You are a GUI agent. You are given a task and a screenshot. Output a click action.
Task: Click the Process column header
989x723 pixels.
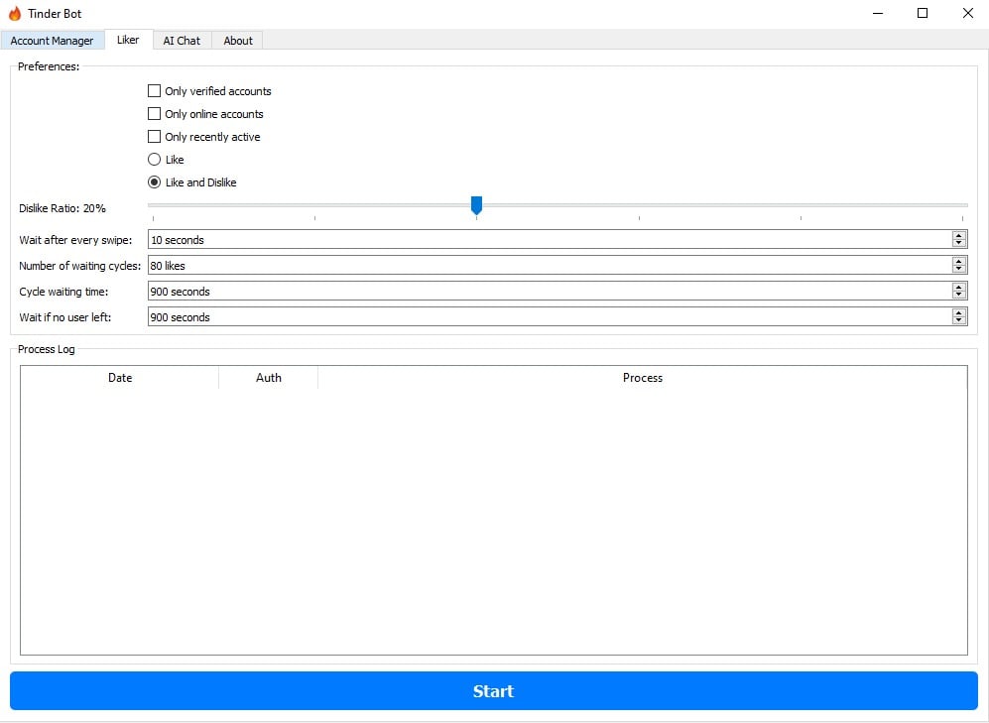(642, 378)
